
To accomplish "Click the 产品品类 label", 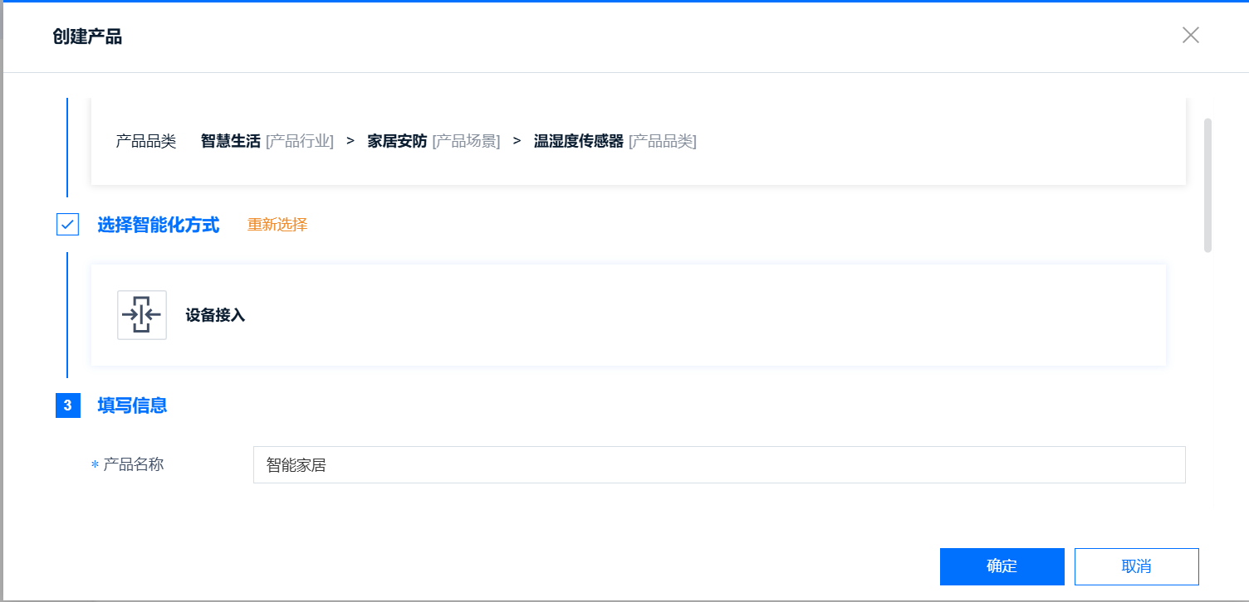I will point(146,142).
